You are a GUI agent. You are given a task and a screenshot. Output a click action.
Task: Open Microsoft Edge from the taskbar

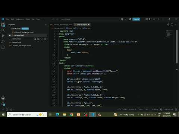click(x=57, y=115)
